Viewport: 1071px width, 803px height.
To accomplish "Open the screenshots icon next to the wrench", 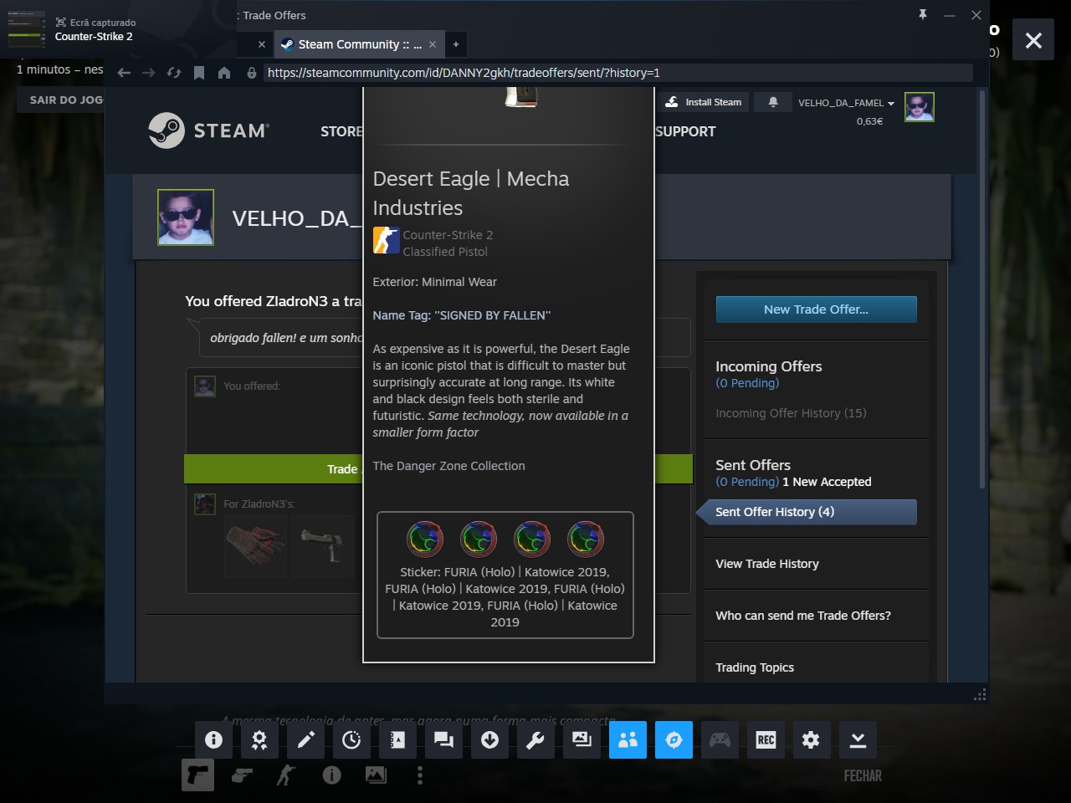I will point(582,739).
